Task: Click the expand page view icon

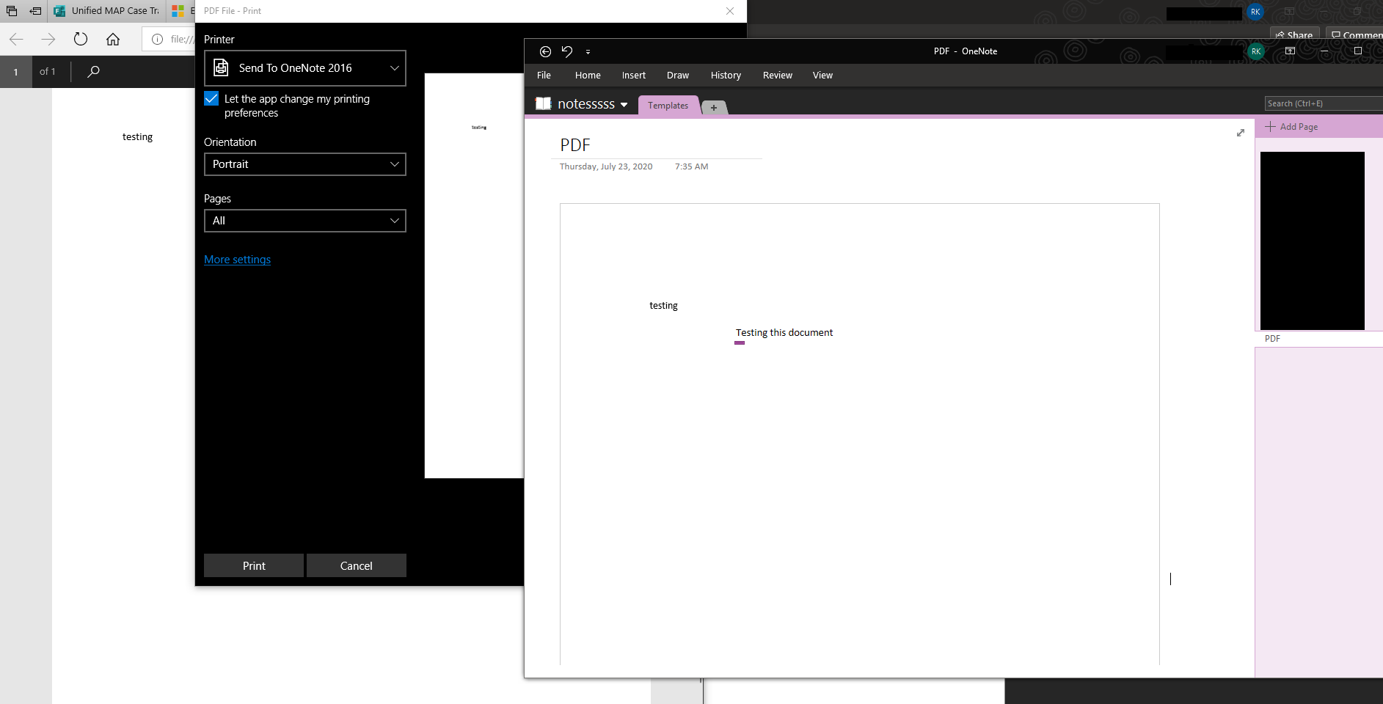Action: tap(1241, 133)
